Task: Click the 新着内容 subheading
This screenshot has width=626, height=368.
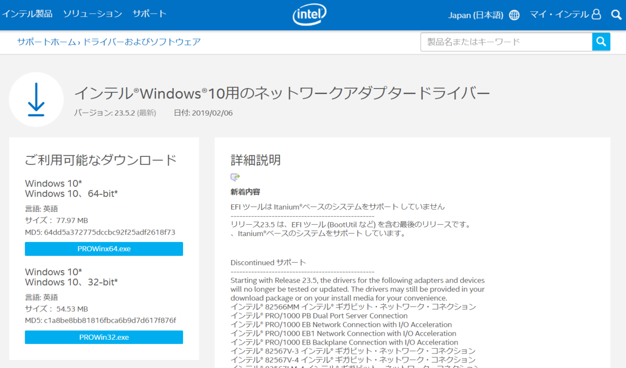Action: pyautogui.click(x=245, y=192)
